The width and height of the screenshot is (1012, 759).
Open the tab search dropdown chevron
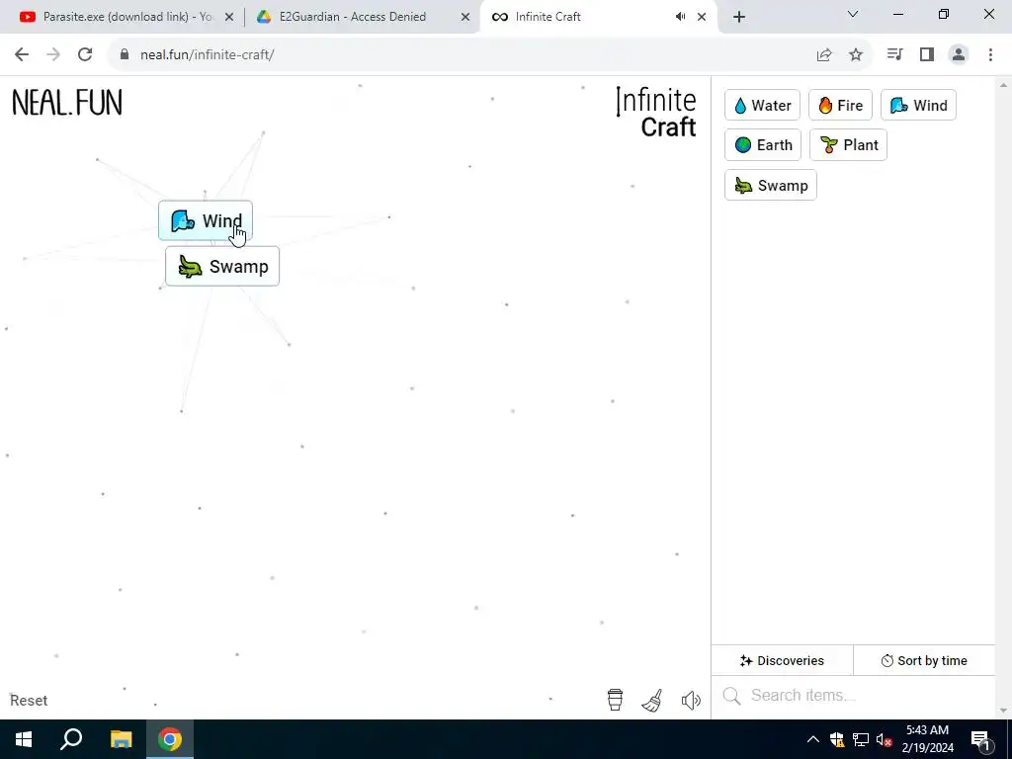tap(853, 14)
